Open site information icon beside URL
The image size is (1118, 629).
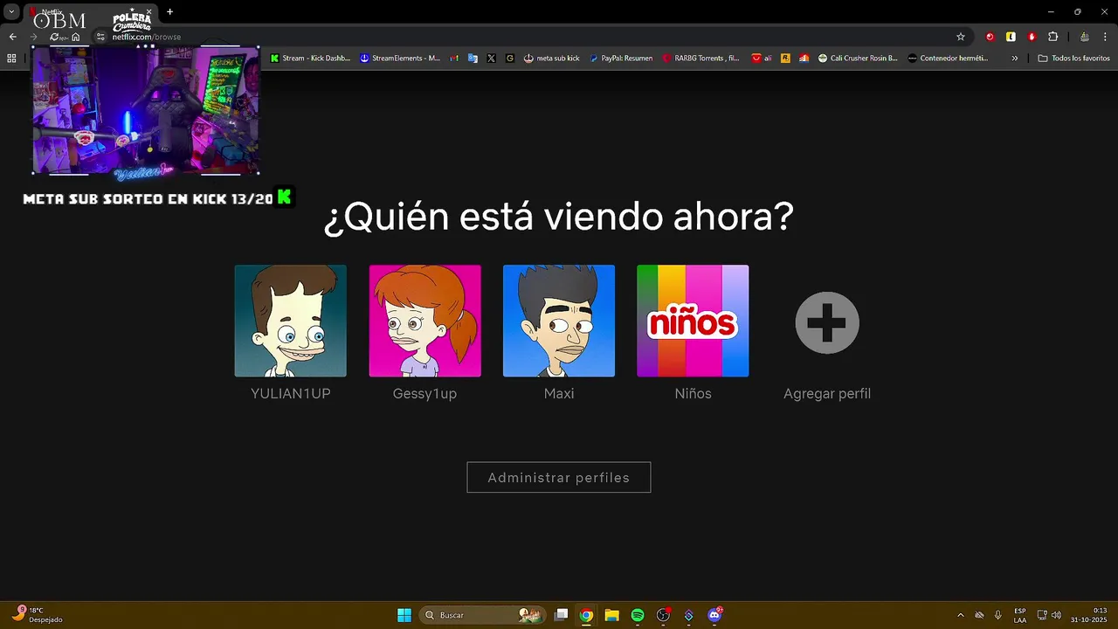click(x=100, y=37)
